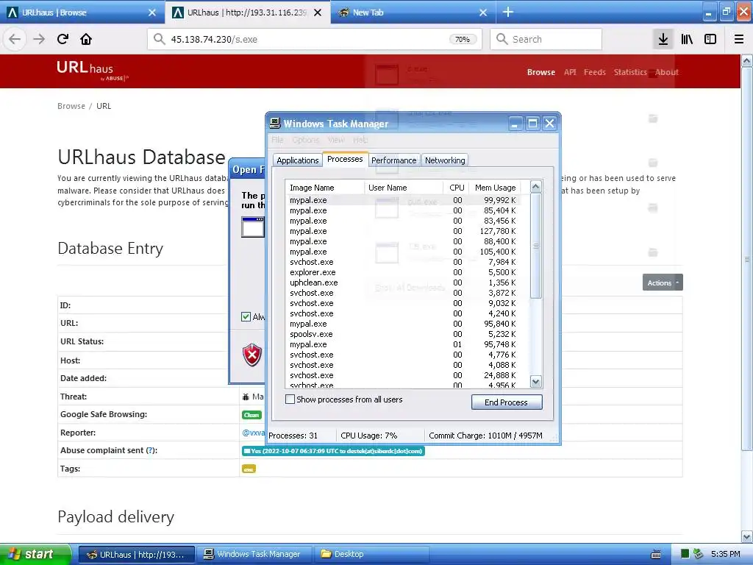Switch to the URLhaus Browse browser tab
The height and width of the screenshot is (565, 753).
[x=82, y=13]
